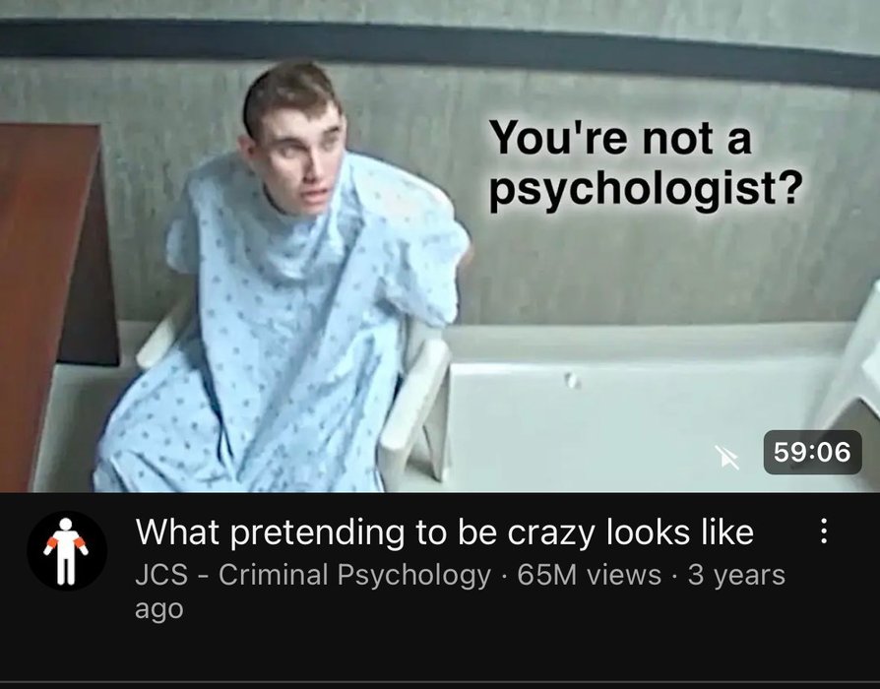Click the 'JCS - Criminal Psychology' channel name
880x689 pixels.
pos(313,575)
